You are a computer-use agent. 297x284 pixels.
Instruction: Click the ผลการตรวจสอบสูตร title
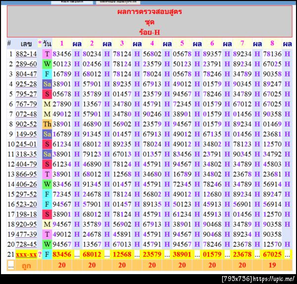(149, 12)
